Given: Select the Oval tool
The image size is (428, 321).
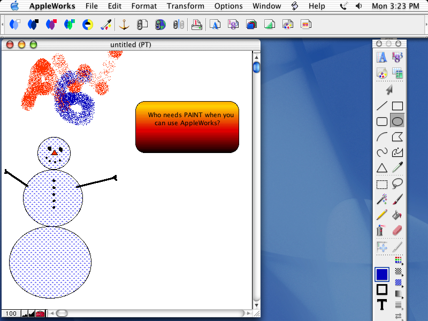Looking at the screenshot, I should click(397, 121).
